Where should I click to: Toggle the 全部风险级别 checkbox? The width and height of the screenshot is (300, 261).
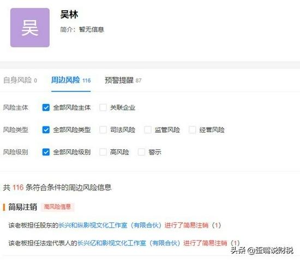coord(46,152)
